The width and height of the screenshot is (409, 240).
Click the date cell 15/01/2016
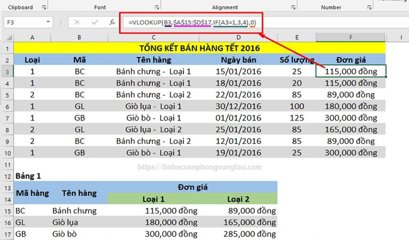(238, 71)
